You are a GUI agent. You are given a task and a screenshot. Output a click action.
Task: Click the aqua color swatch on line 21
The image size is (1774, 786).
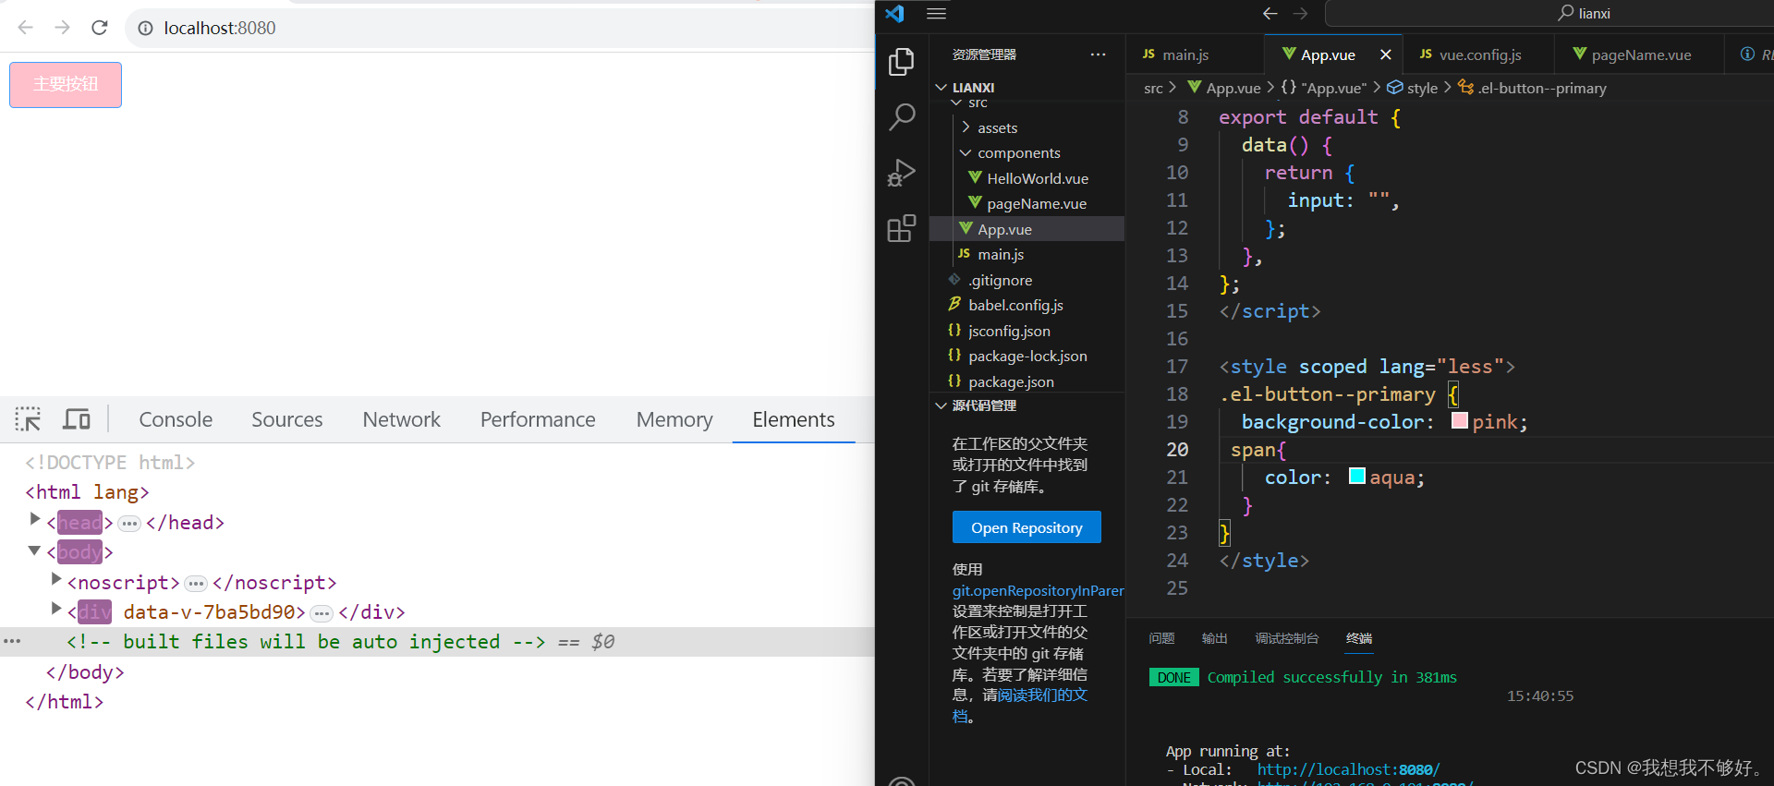1357,477
